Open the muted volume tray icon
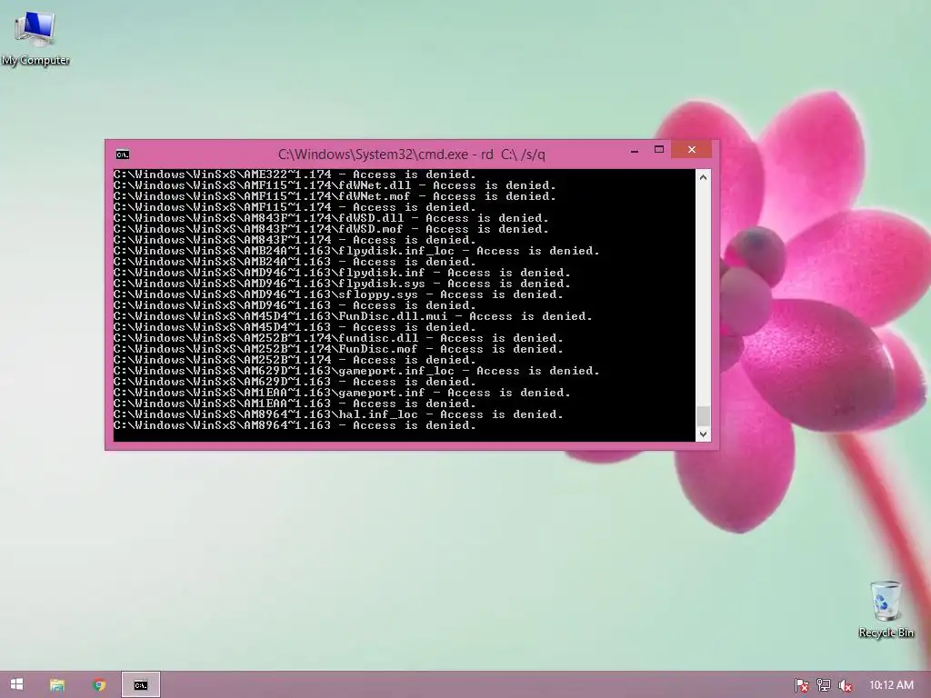Screen dimensions: 931x698 pyautogui.click(x=846, y=685)
